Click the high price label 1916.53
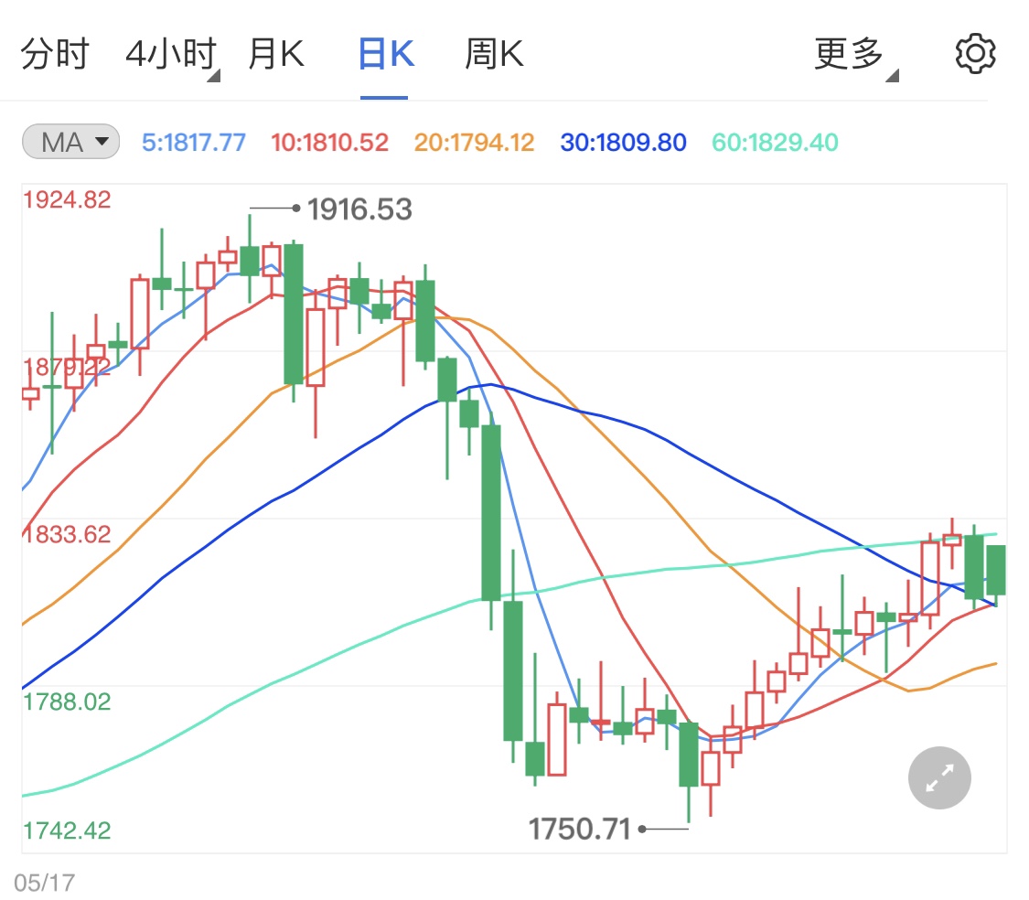The width and height of the screenshot is (1029, 900). click(x=359, y=210)
